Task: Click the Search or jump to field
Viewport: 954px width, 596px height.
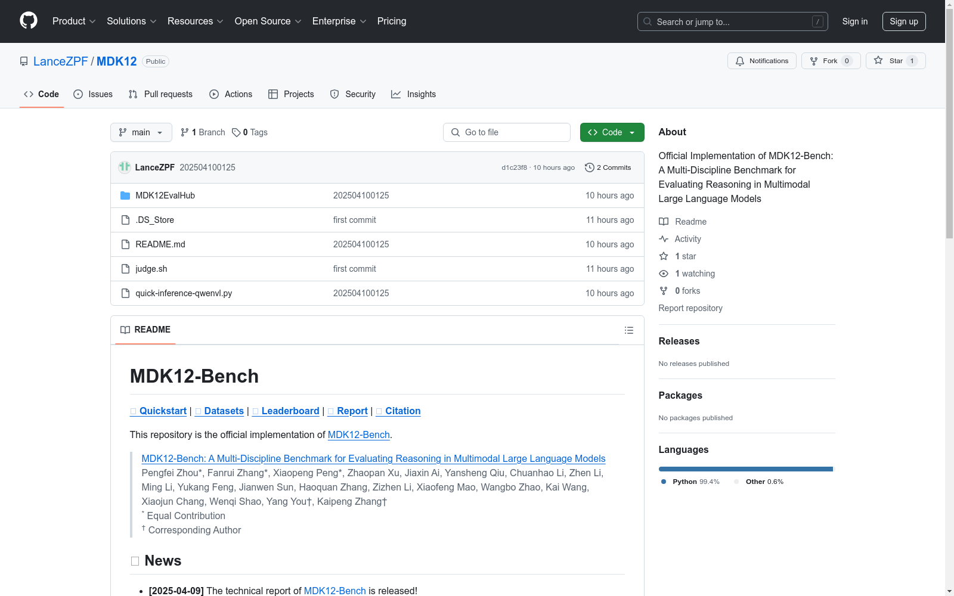Action: (733, 21)
